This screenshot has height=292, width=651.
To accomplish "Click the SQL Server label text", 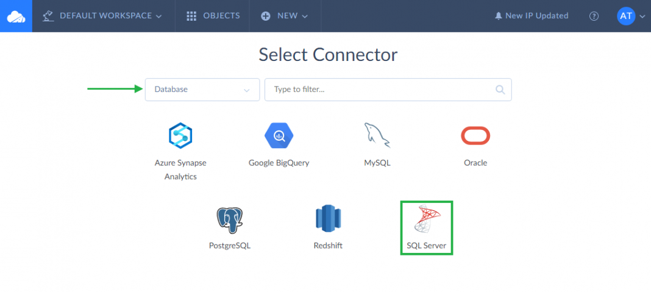I will pos(426,246).
